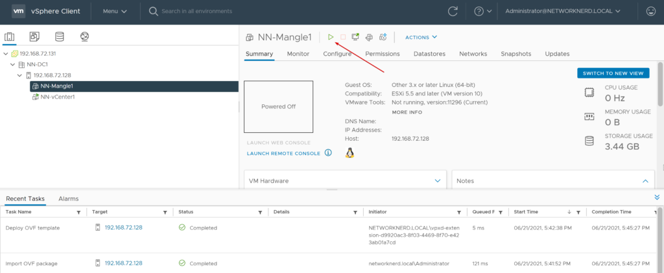Switch to the Permissions tab

click(383, 54)
